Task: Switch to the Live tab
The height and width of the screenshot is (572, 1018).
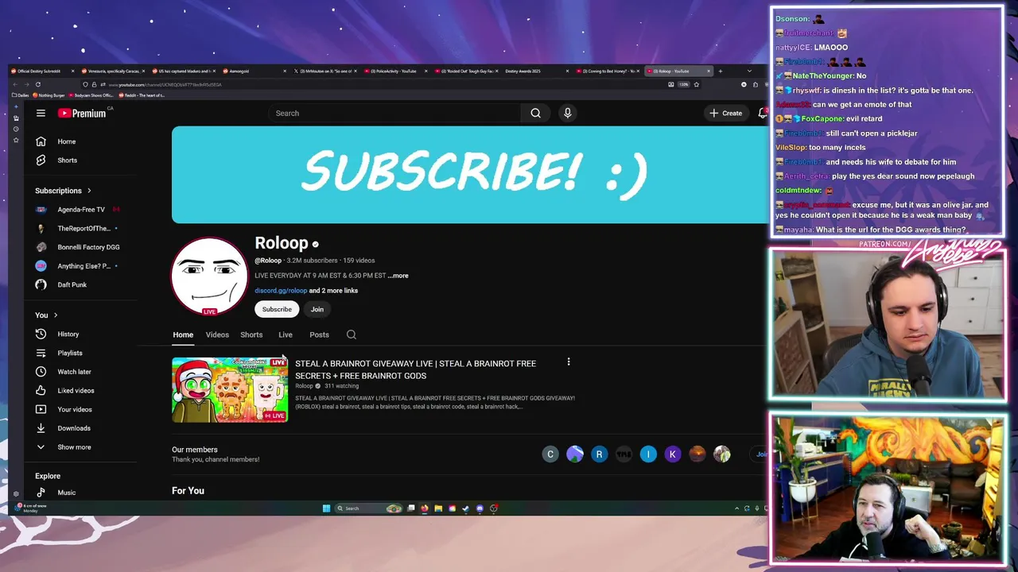Action: [x=286, y=334]
